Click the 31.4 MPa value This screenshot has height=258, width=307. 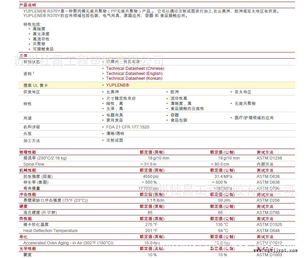pyautogui.click(x=223, y=177)
